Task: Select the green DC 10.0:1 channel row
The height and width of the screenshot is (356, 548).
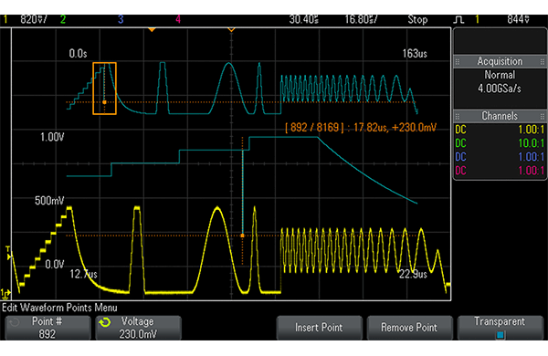Action: (x=500, y=143)
